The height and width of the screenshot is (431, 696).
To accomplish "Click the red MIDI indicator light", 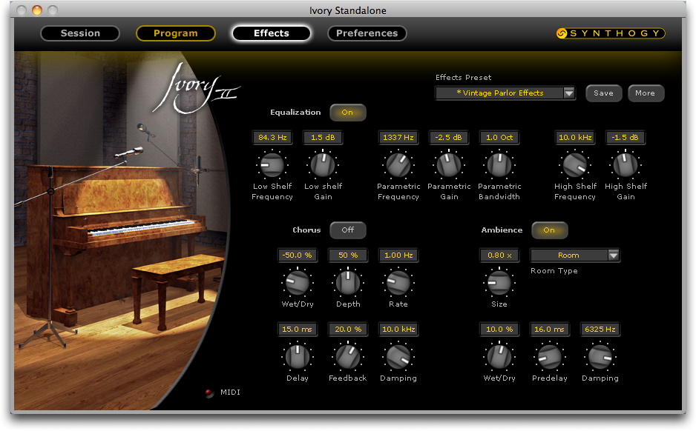I will (209, 392).
